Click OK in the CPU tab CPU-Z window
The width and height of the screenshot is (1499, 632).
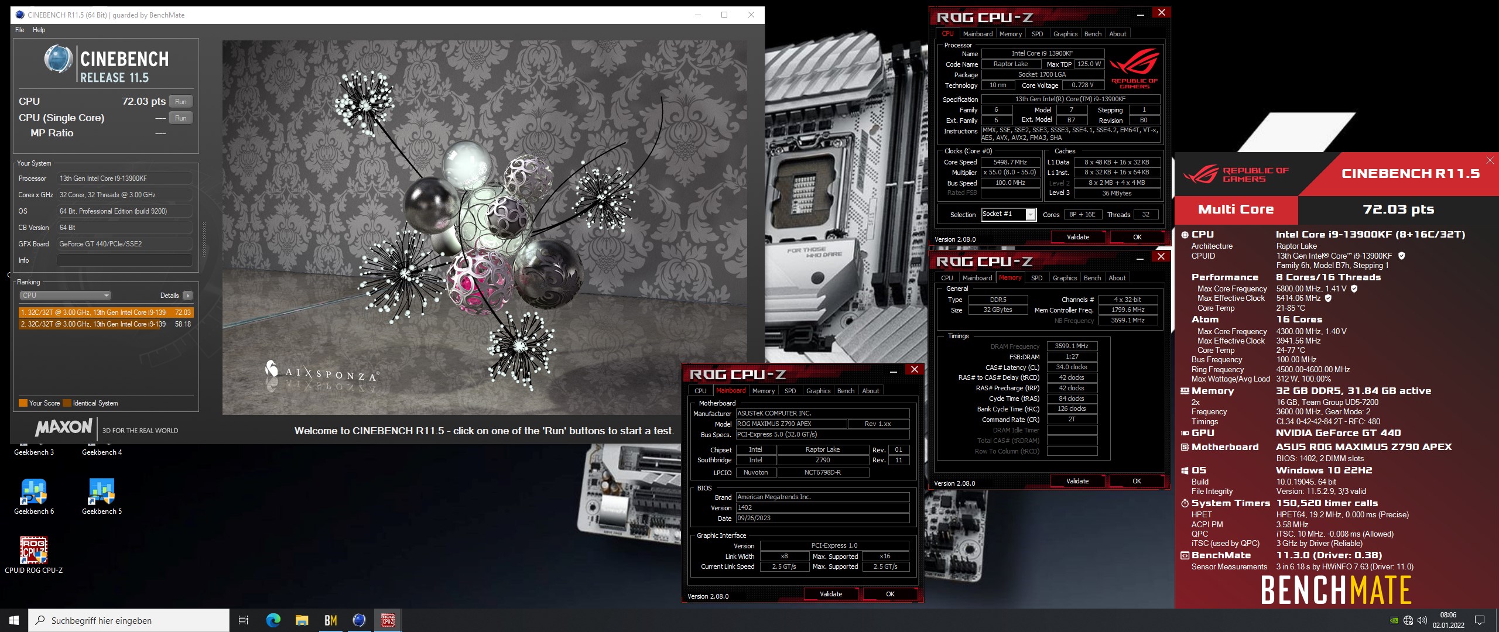click(1137, 237)
